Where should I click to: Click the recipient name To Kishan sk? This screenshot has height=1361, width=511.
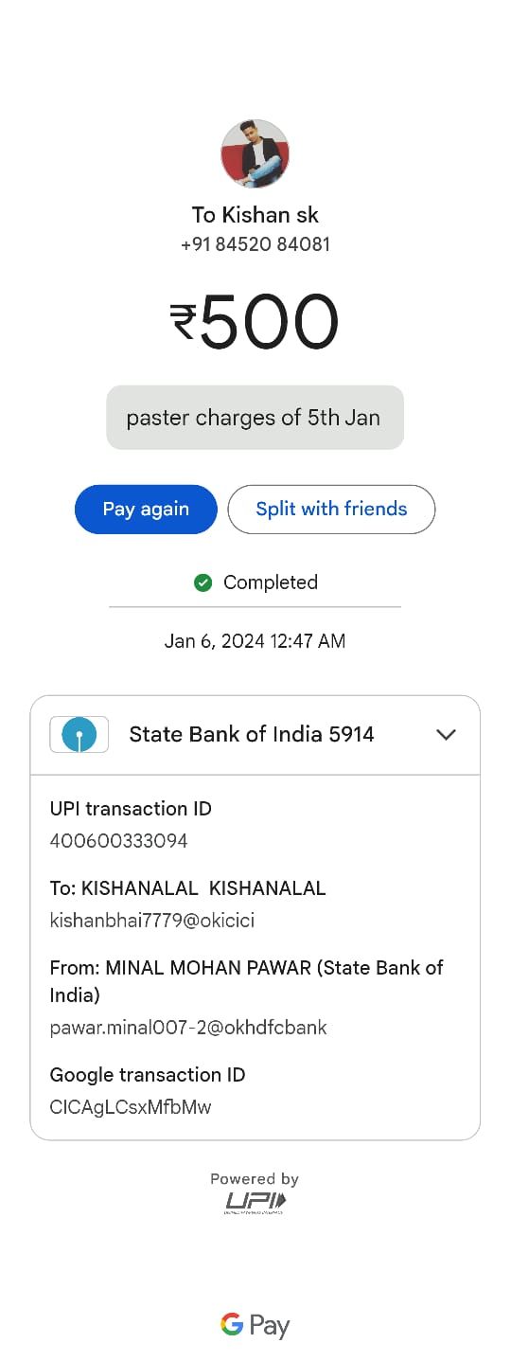tap(255, 215)
